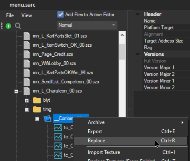This screenshot has height=161, width=190.
Task: Click the blue texture archive folder icon
Action: (47, 119)
